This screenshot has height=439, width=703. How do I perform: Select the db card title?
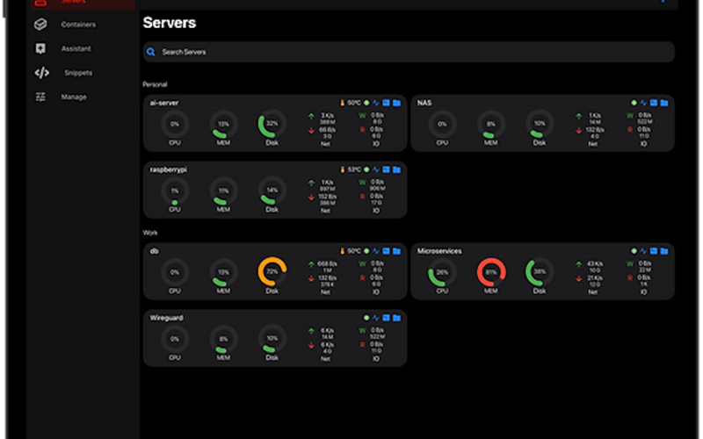tap(155, 251)
